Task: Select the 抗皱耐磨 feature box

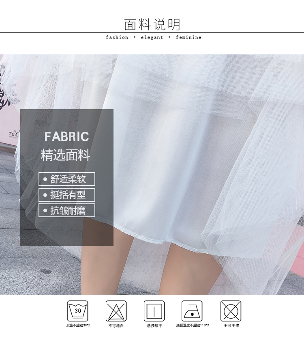Action: pyautogui.click(x=67, y=210)
